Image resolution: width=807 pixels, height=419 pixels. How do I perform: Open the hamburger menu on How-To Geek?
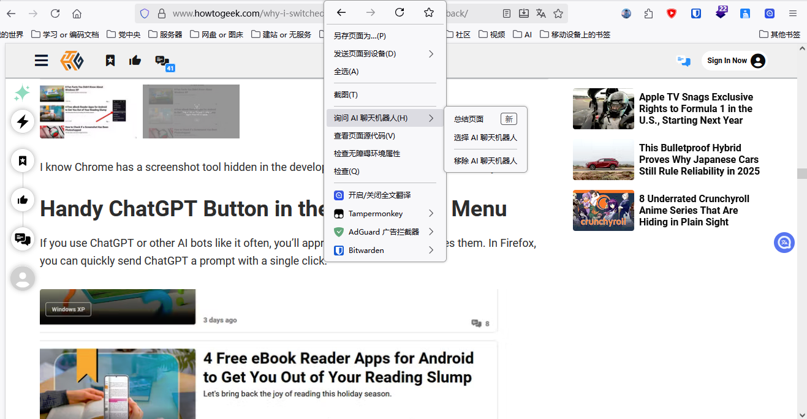coord(41,60)
